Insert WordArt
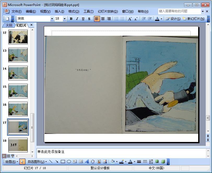 click(x=87, y=162)
